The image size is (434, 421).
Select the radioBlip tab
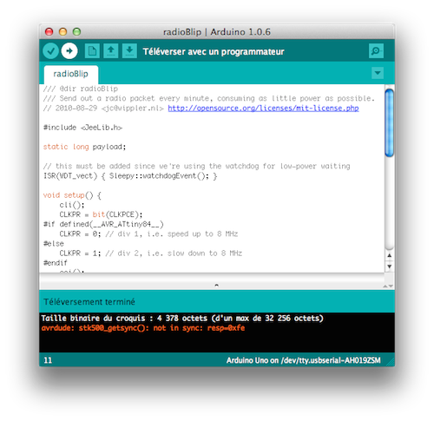tap(71, 75)
